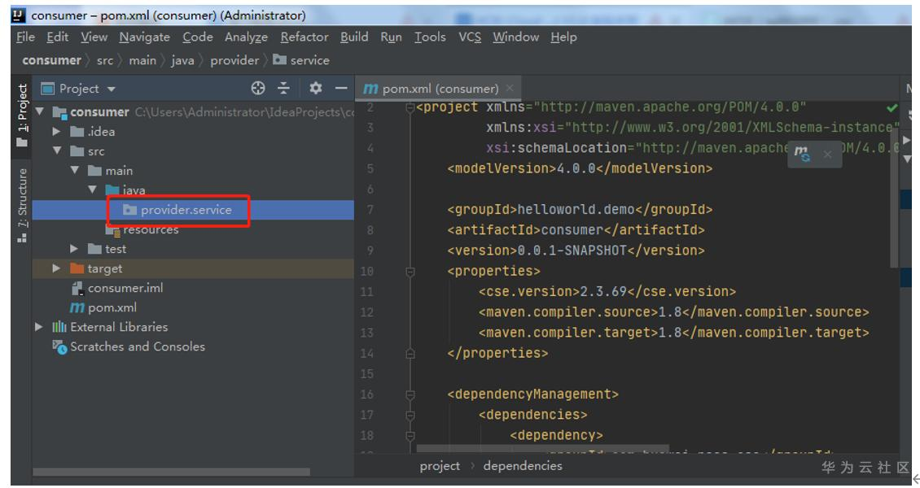Viewport: 920px width, 488px height.
Task: Click service in the navigation breadcrumb
Action: coord(301,60)
